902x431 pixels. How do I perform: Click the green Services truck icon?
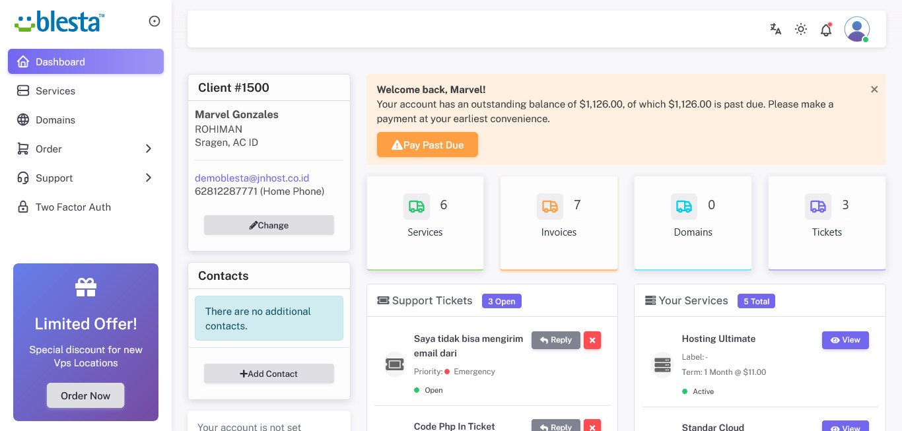[417, 207]
